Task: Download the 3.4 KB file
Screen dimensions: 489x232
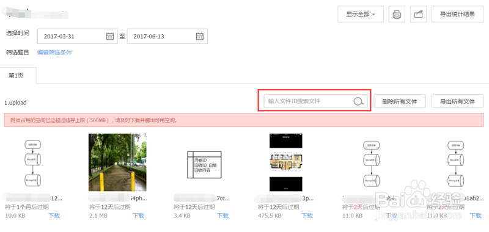Action: [x=222, y=216]
